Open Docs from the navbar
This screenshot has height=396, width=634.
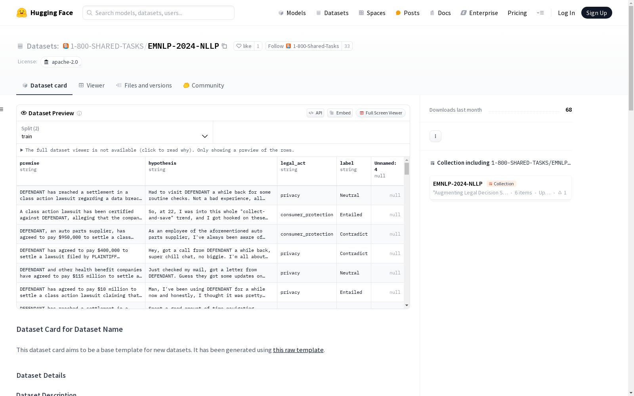[x=440, y=13]
